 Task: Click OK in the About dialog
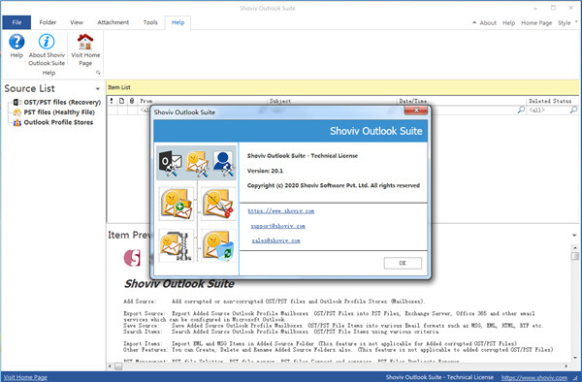(x=403, y=263)
